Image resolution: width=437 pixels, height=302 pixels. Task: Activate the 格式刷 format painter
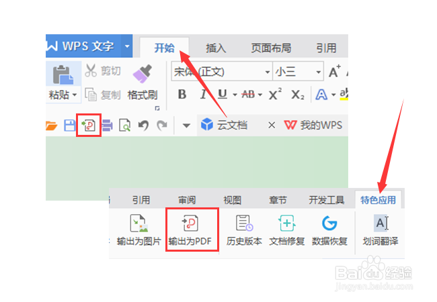click(x=143, y=83)
